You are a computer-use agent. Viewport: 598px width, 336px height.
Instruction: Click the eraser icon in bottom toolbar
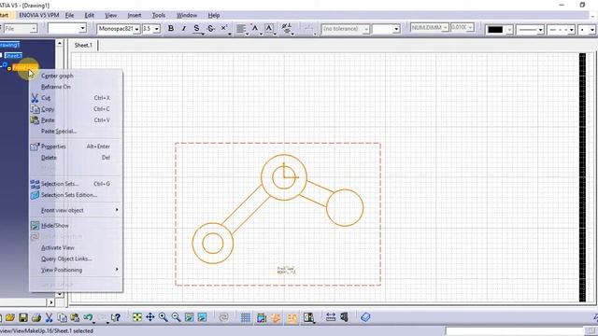pos(365,317)
